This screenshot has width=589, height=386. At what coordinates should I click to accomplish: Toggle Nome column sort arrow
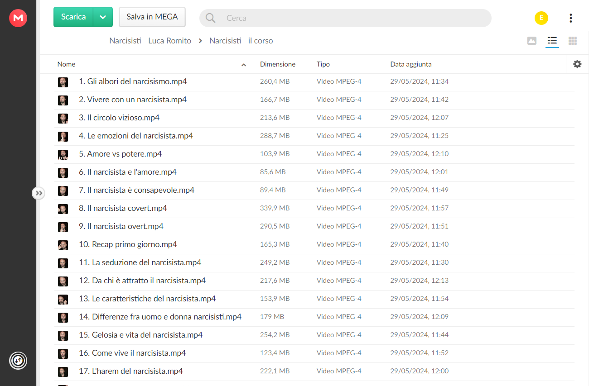pyautogui.click(x=244, y=65)
